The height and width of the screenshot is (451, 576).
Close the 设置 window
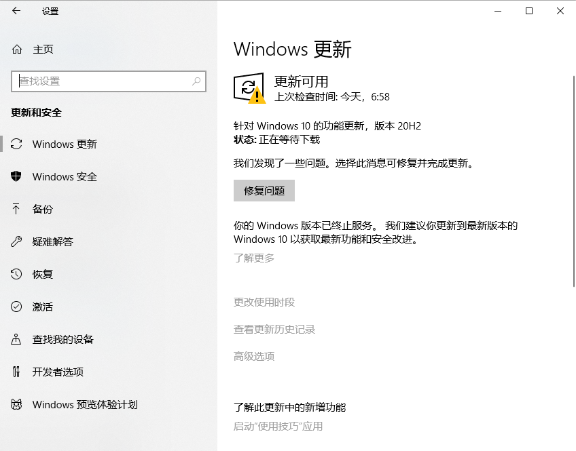(x=560, y=11)
